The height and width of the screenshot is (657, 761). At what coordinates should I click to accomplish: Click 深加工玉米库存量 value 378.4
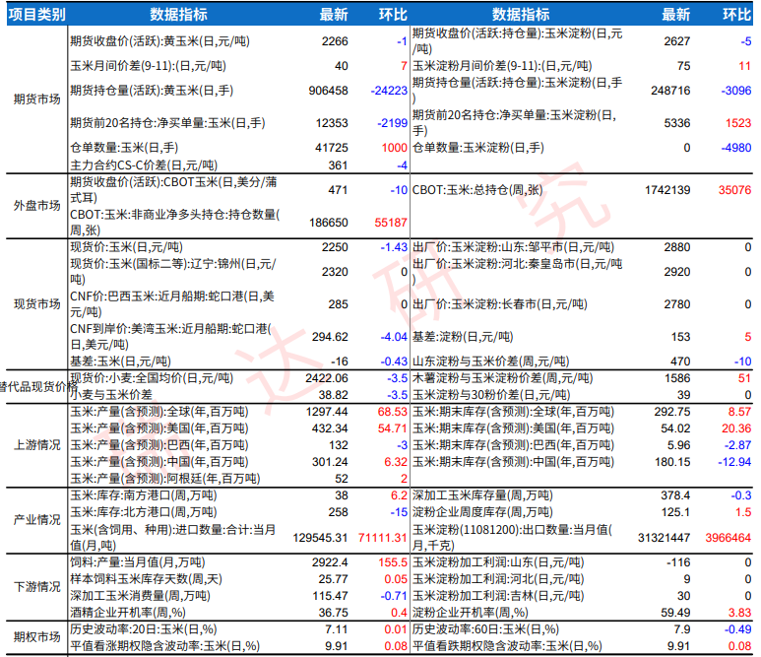675,495
